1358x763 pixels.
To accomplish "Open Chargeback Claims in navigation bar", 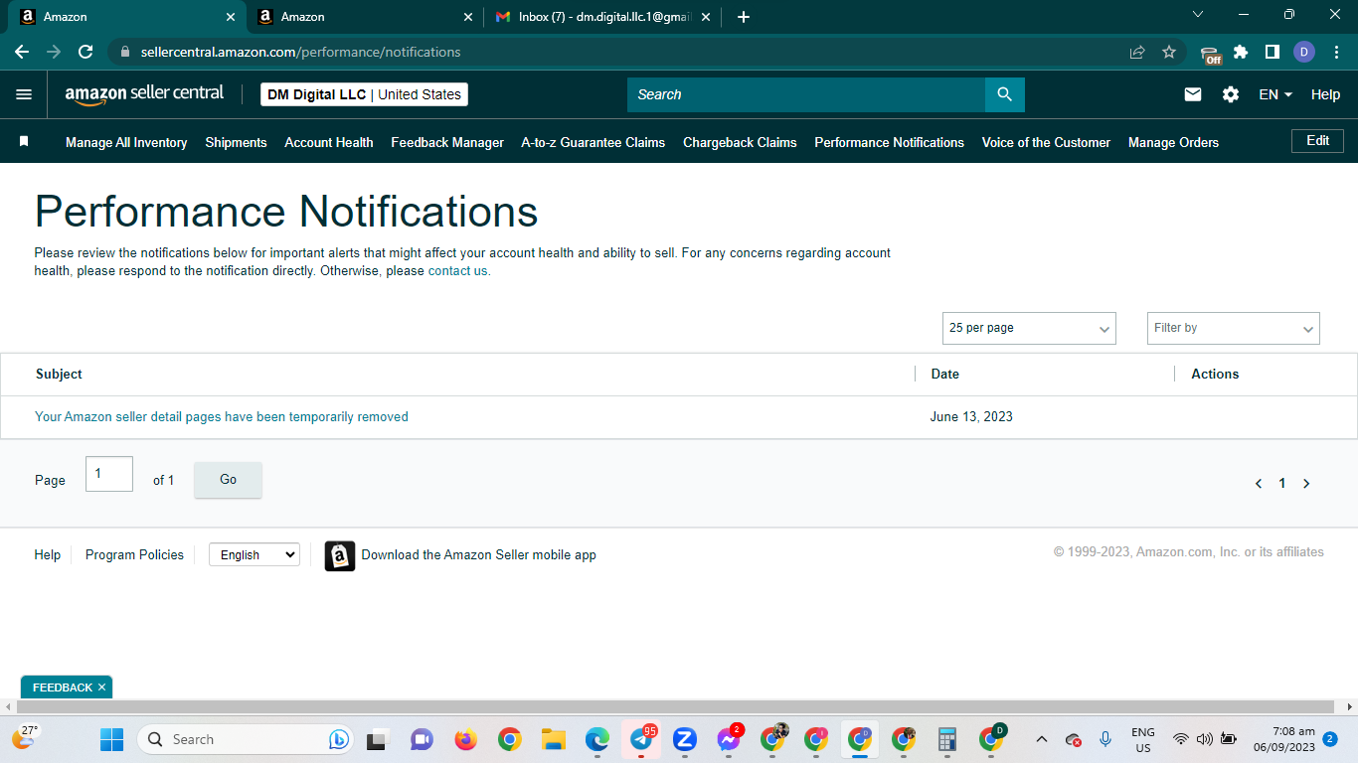I will (x=740, y=142).
